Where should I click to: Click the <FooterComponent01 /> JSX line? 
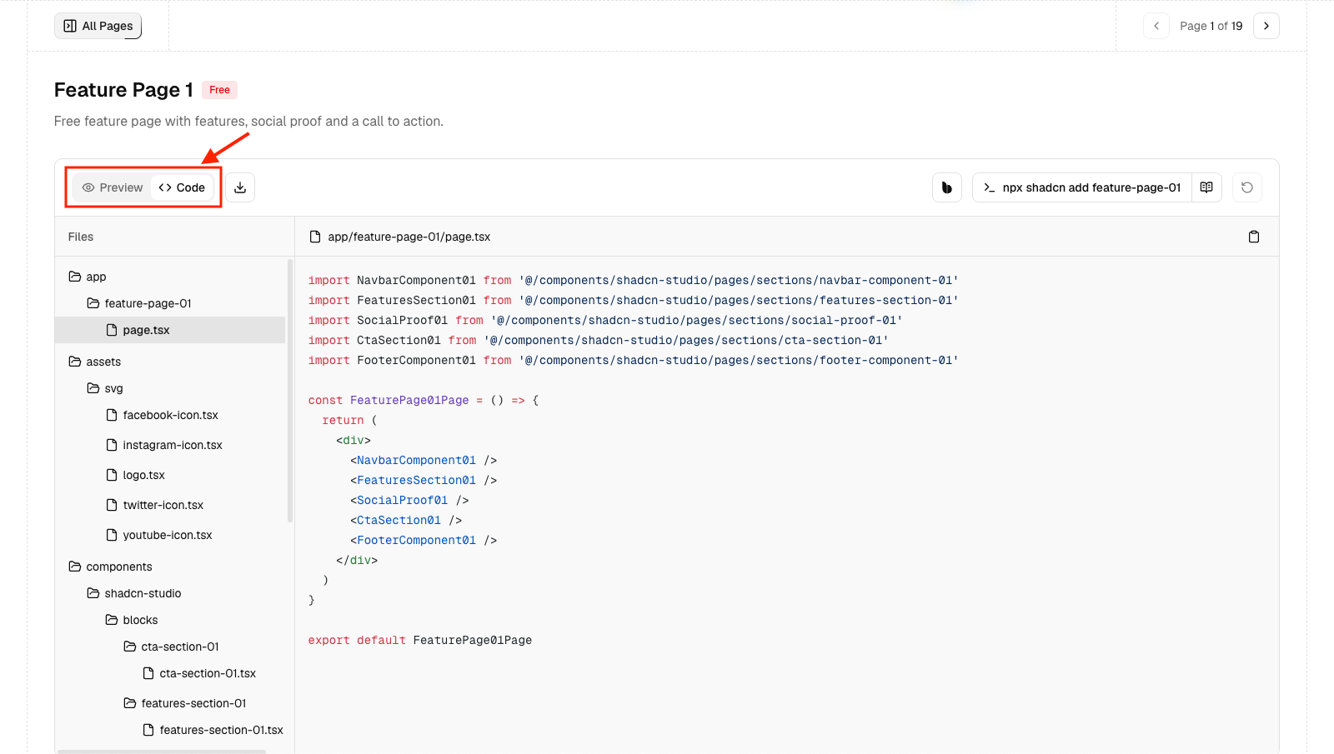point(424,541)
